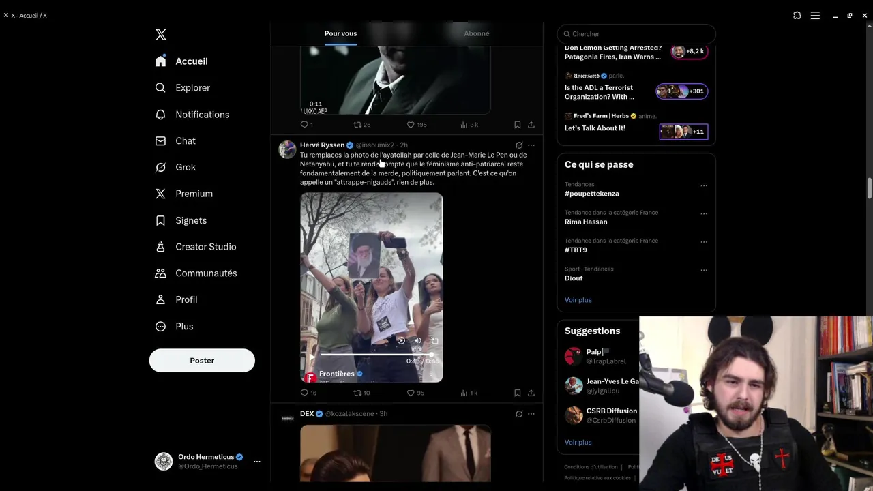
Task: Open more options on Hervé Ryssen's post
Action: point(531,145)
